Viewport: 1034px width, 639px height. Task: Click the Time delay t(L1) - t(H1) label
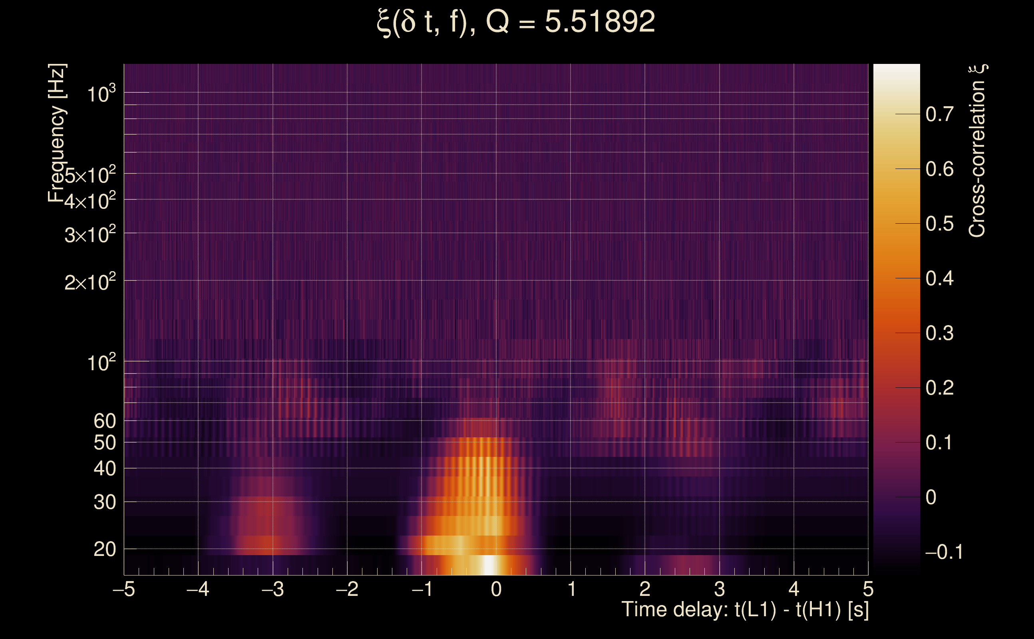point(745,609)
